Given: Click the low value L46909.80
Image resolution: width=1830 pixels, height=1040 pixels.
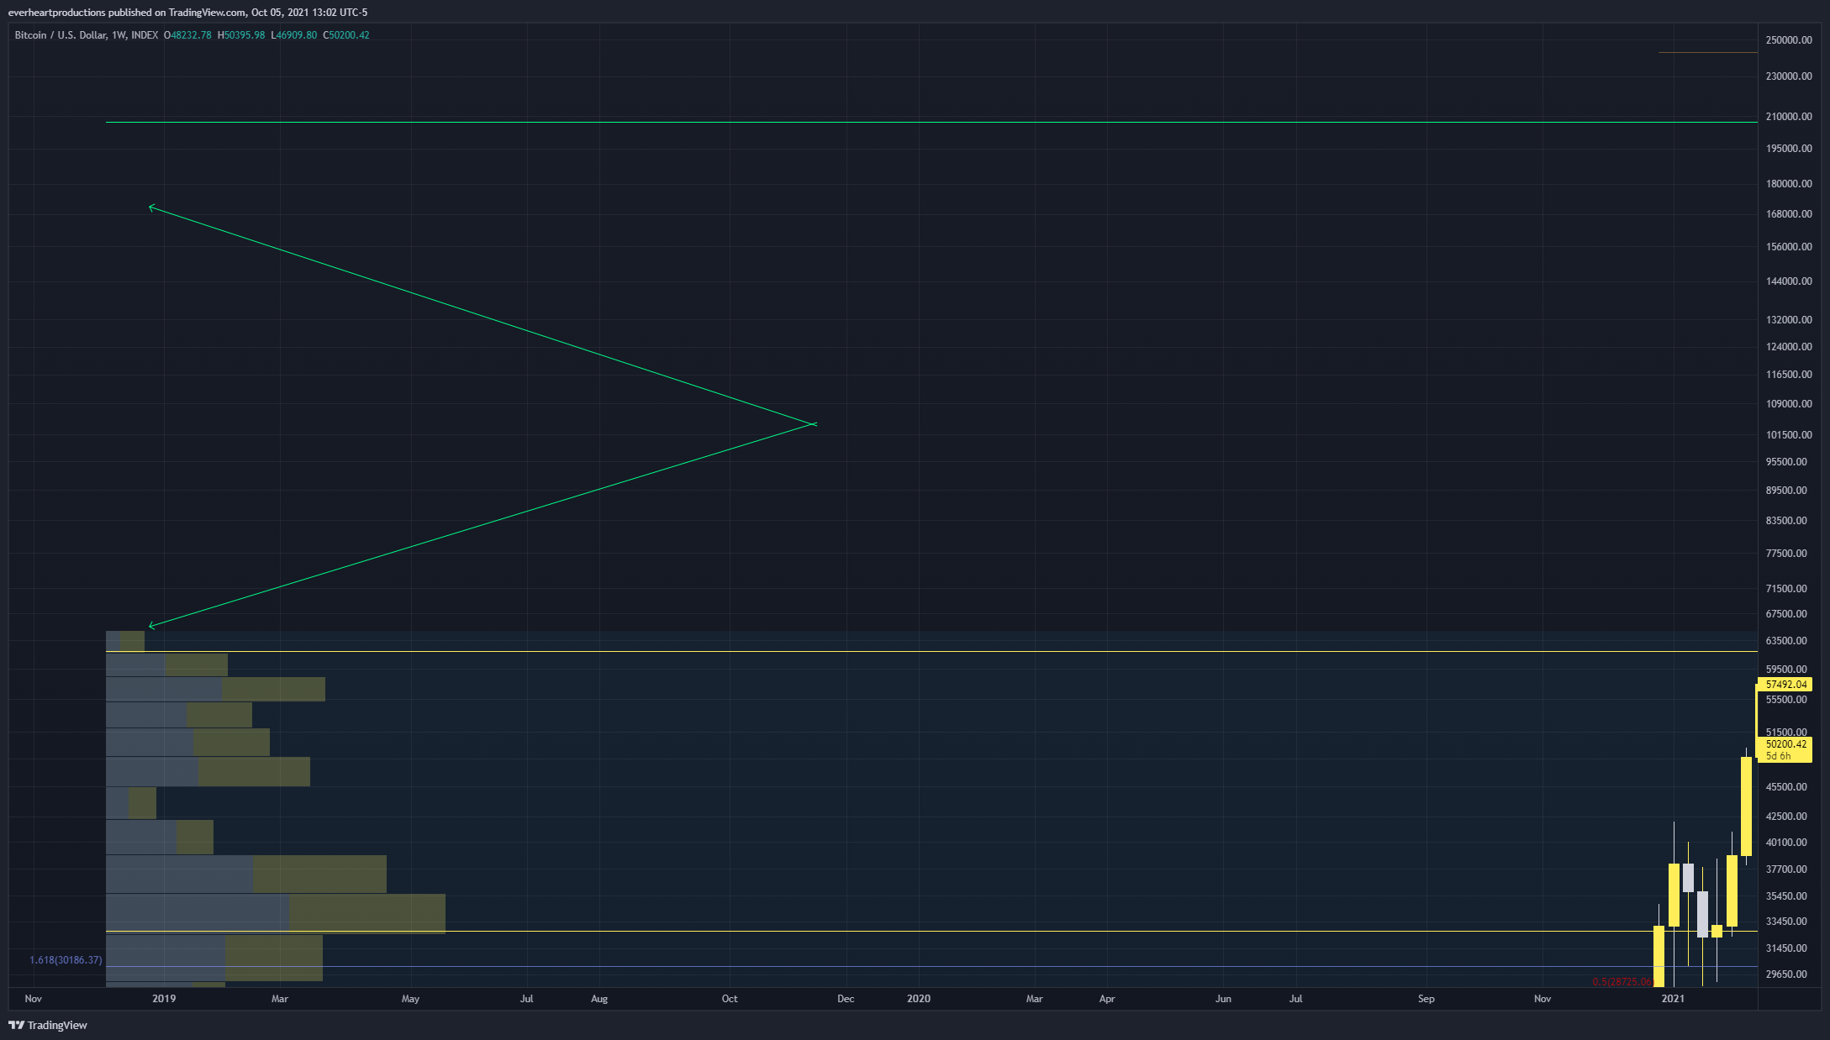Looking at the screenshot, I should click(294, 35).
